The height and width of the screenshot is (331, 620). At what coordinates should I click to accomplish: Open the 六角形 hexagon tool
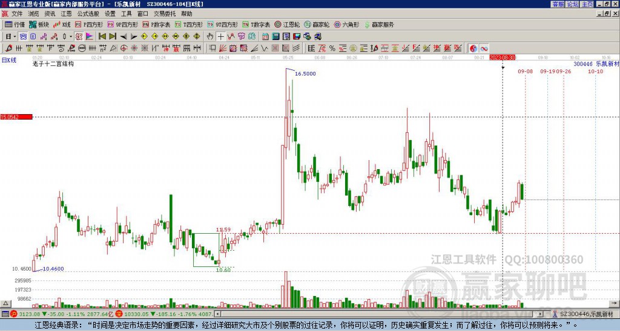[x=346, y=24]
